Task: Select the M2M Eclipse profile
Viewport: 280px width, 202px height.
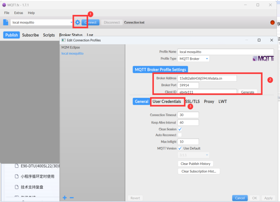Action: 71,47
